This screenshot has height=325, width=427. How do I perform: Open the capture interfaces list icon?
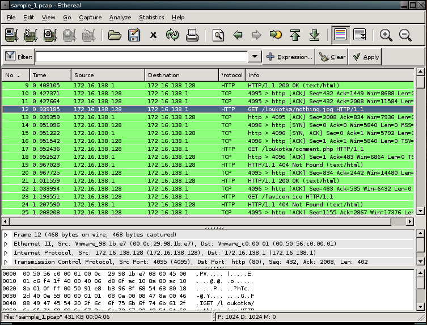[x=12, y=35]
